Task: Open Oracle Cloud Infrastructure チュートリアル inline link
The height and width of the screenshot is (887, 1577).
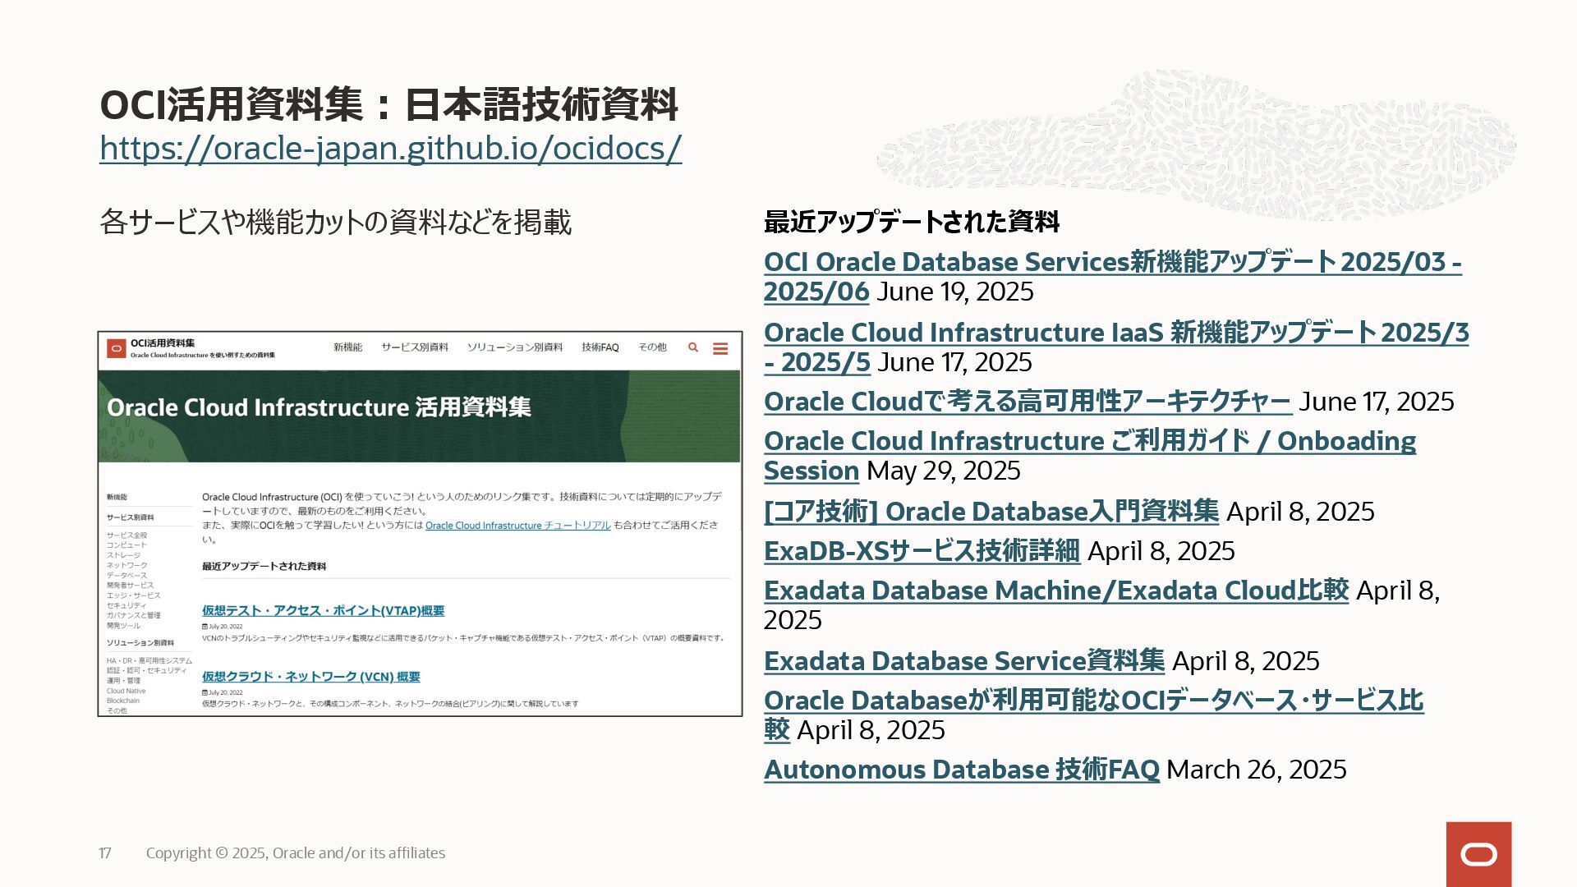Action: 518,526
